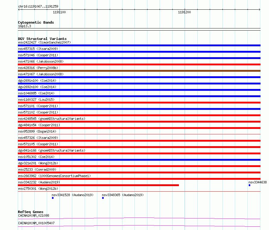This screenshot has height=230, width=269.
Task: Open CACNA1H|NM_001005407 gene track
Action: tap(36, 223)
